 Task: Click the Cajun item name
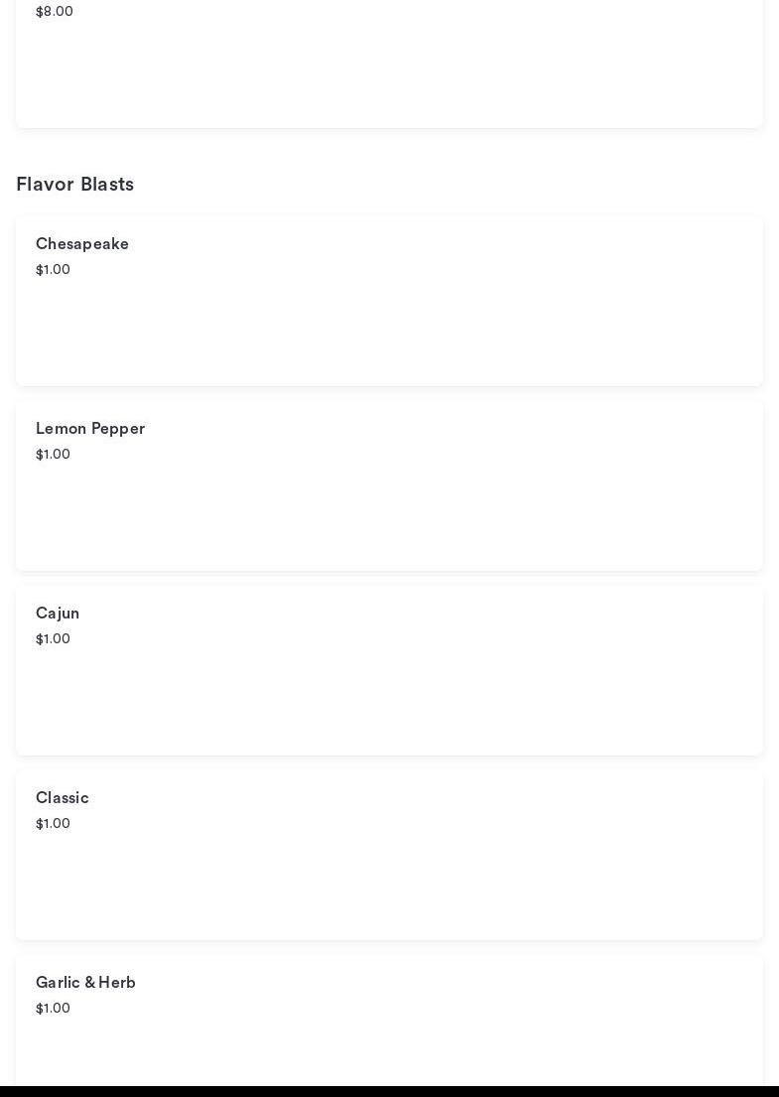58,614
